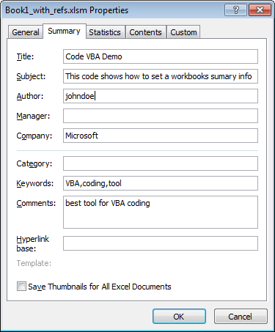
Task: Open the Contents tab
Action: [x=145, y=32]
